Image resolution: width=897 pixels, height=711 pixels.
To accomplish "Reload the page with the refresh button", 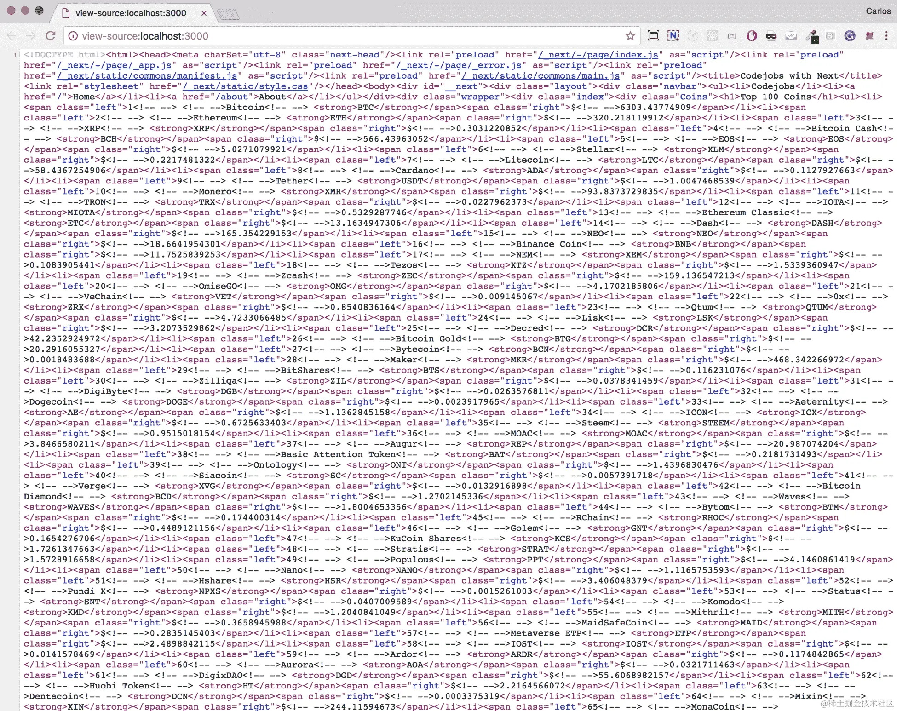I will click(51, 36).
